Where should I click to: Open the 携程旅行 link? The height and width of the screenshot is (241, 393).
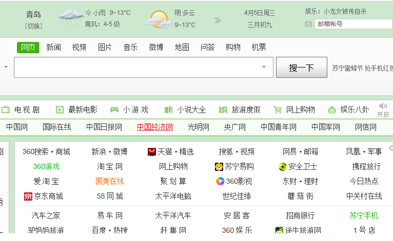coord(366,167)
